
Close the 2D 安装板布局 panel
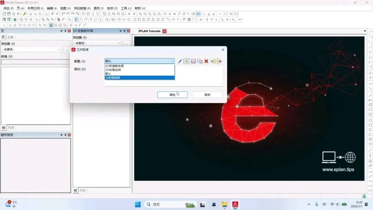[x=128, y=31]
